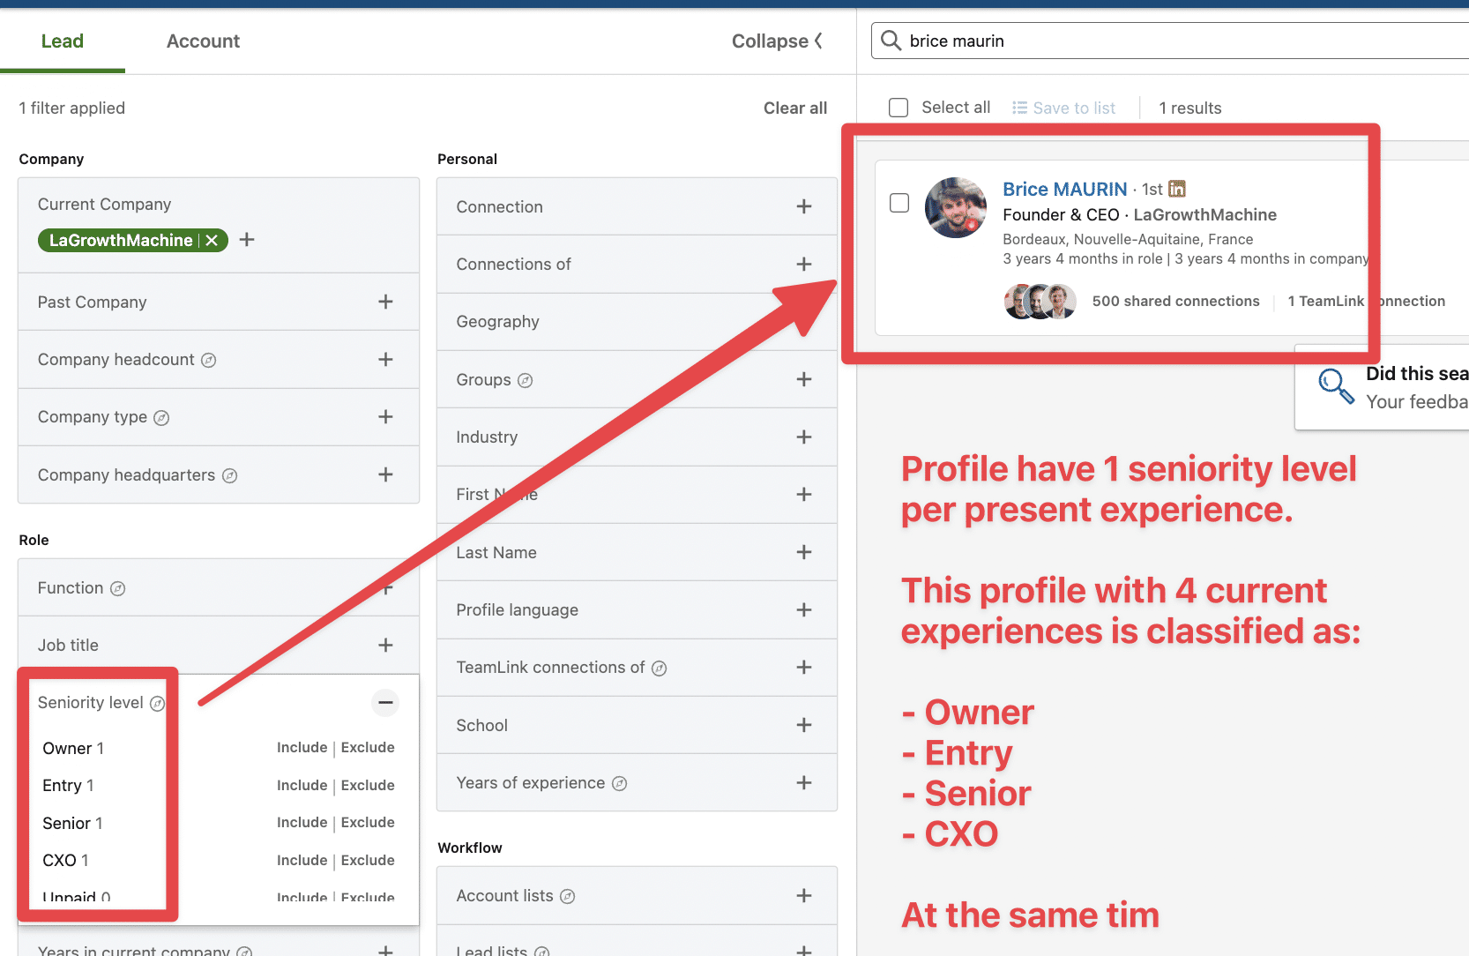The width and height of the screenshot is (1469, 956).
Task: Expand the Groups filter
Action: pyautogui.click(x=804, y=379)
